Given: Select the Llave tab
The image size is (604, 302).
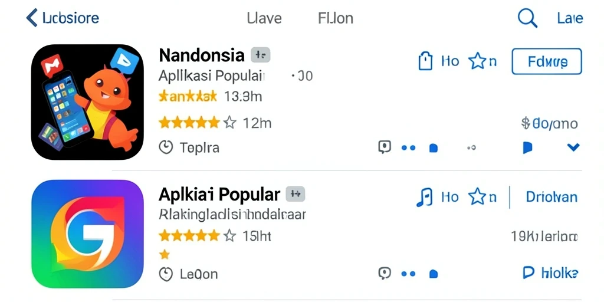Looking at the screenshot, I should 264,18.
